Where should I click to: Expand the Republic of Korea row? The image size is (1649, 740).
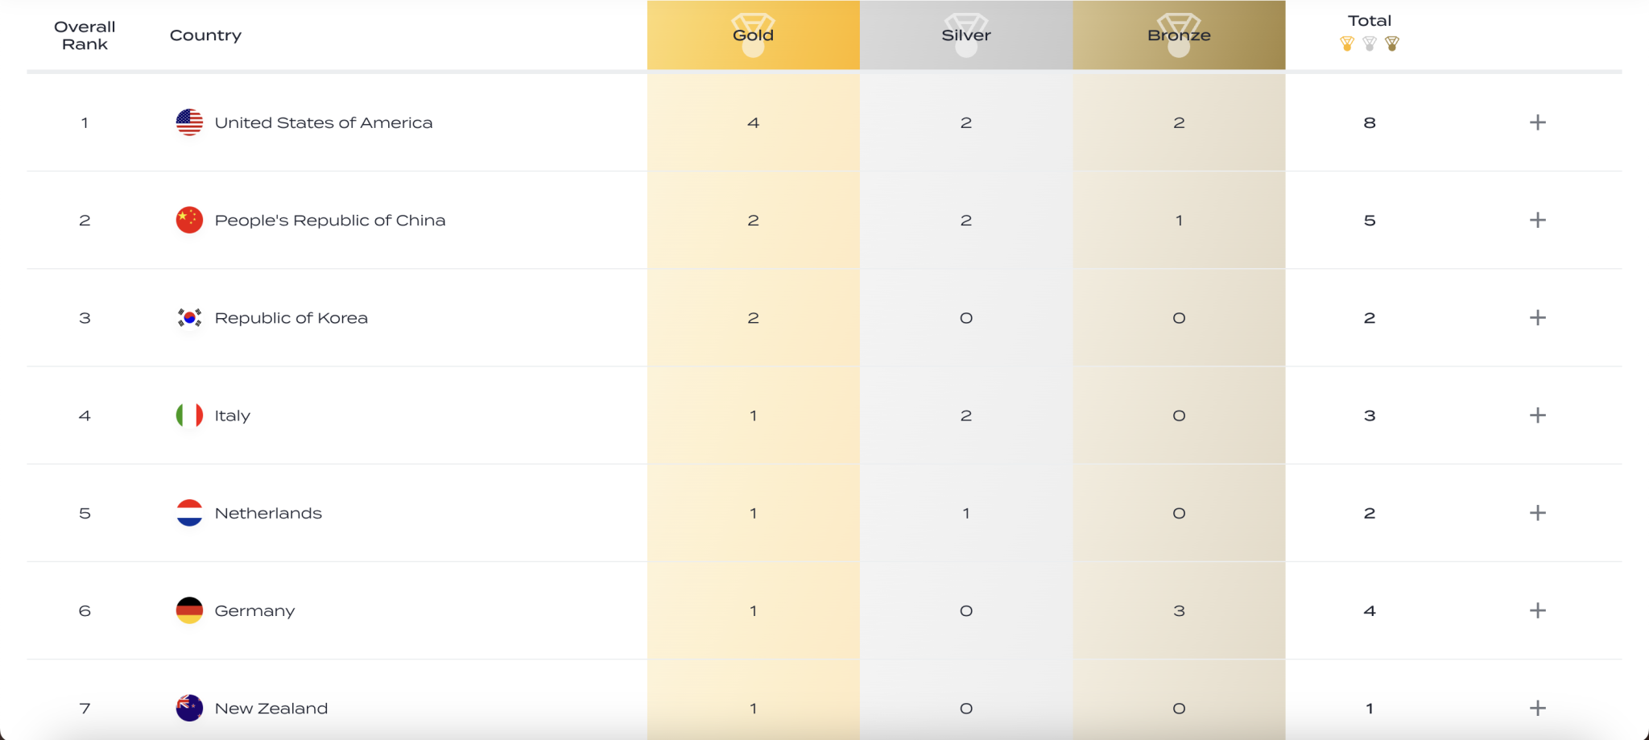(x=1537, y=318)
